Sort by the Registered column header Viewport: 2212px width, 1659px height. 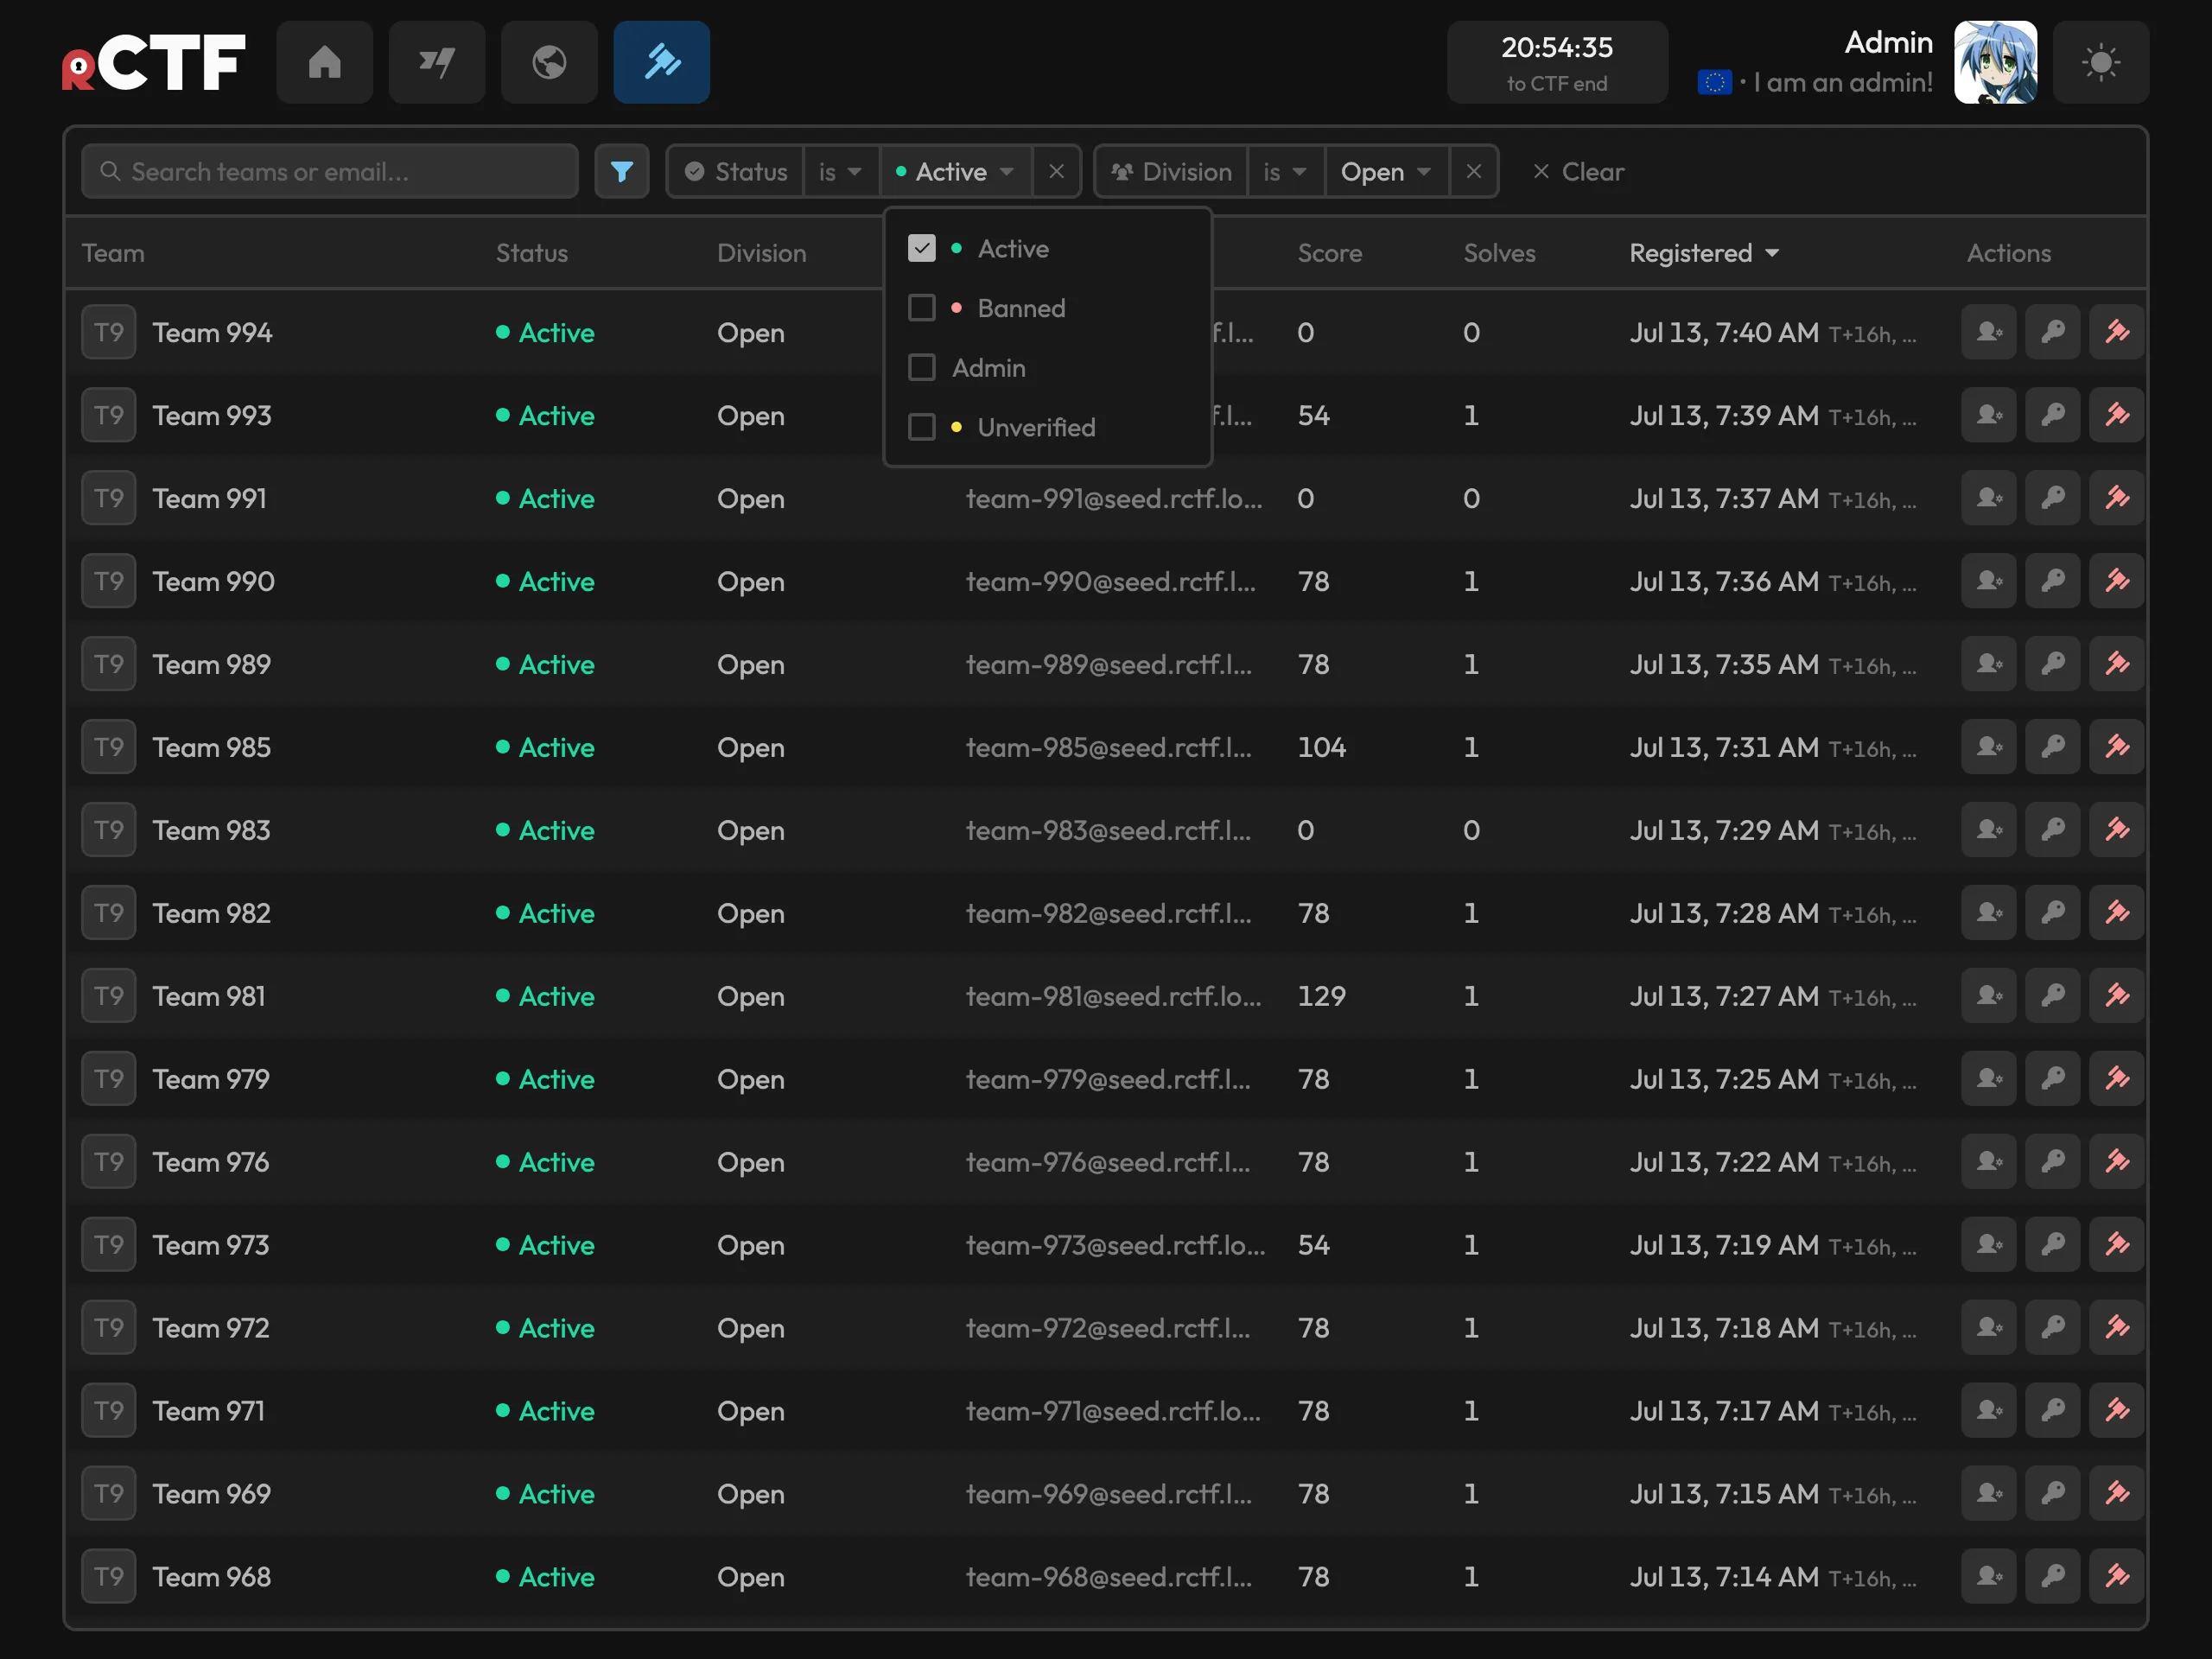coord(1704,253)
